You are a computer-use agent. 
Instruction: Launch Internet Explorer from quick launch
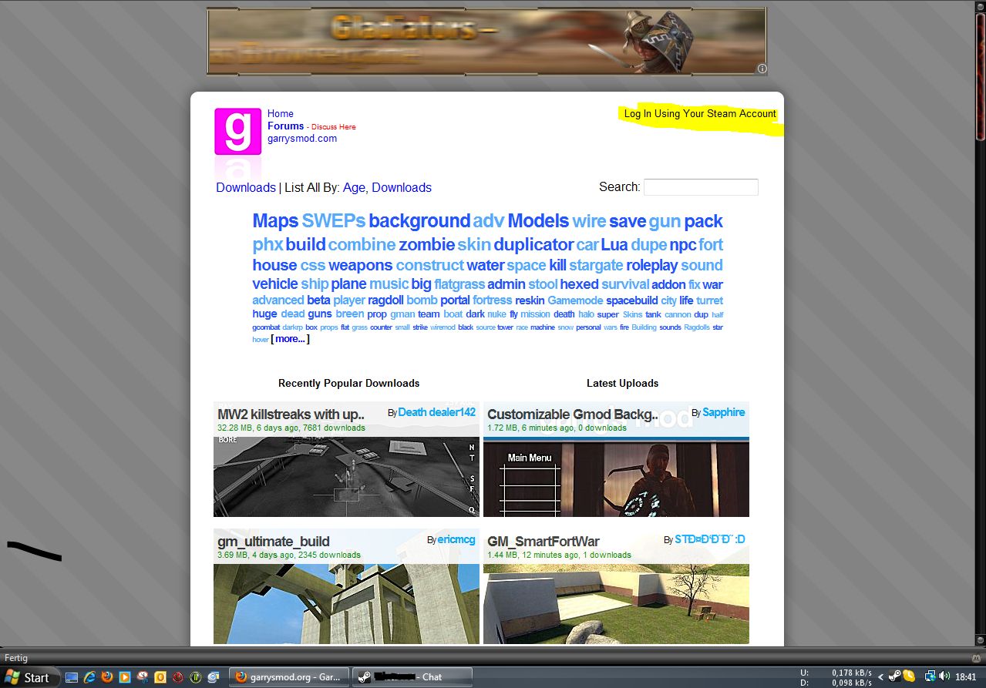coord(89,677)
